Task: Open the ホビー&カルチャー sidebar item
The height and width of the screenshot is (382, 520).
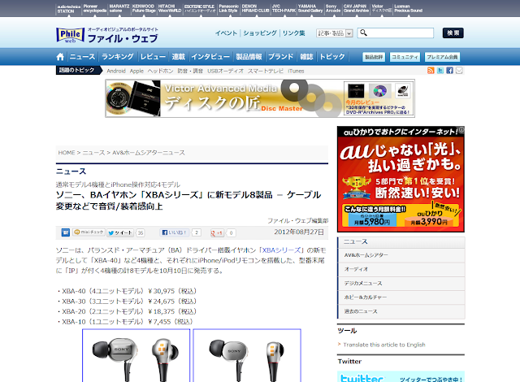Action: 401,297
